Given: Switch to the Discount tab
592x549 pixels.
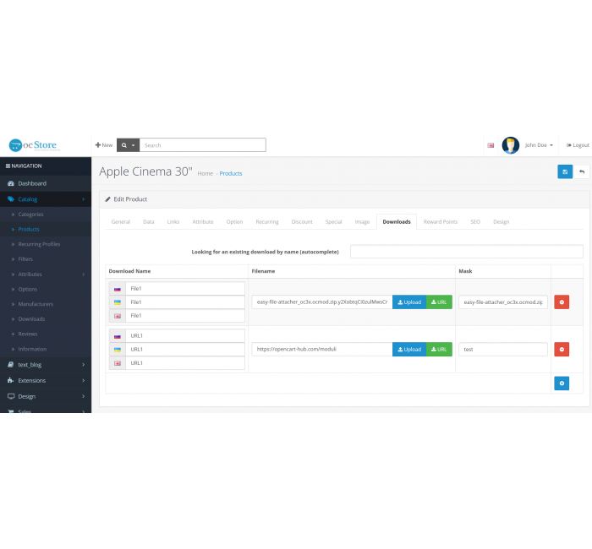Looking at the screenshot, I should (302, 221).
